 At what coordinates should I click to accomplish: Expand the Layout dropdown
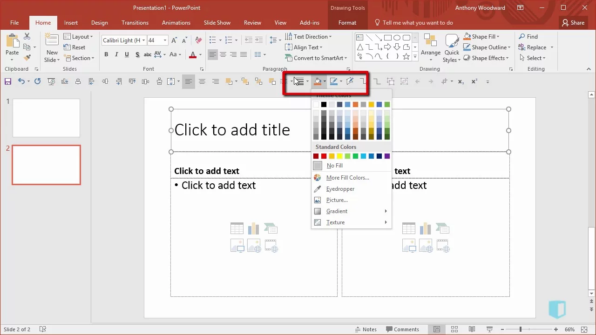[x=78, y=37]
